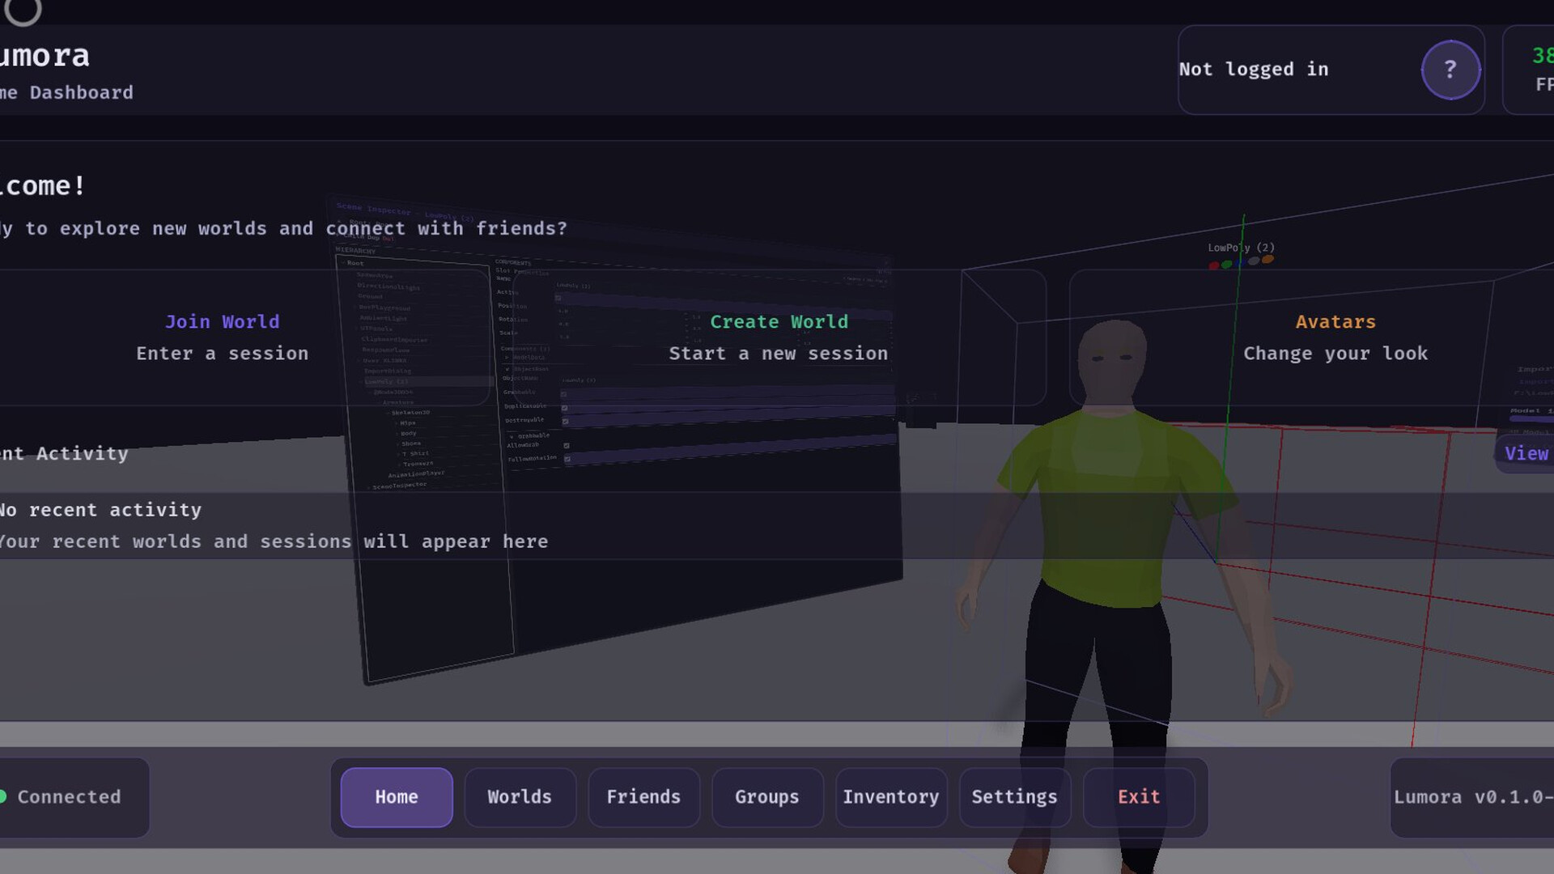This screenshot has height=874, width=1554.
Task: Open the Worlds tab
Action: 520,797
